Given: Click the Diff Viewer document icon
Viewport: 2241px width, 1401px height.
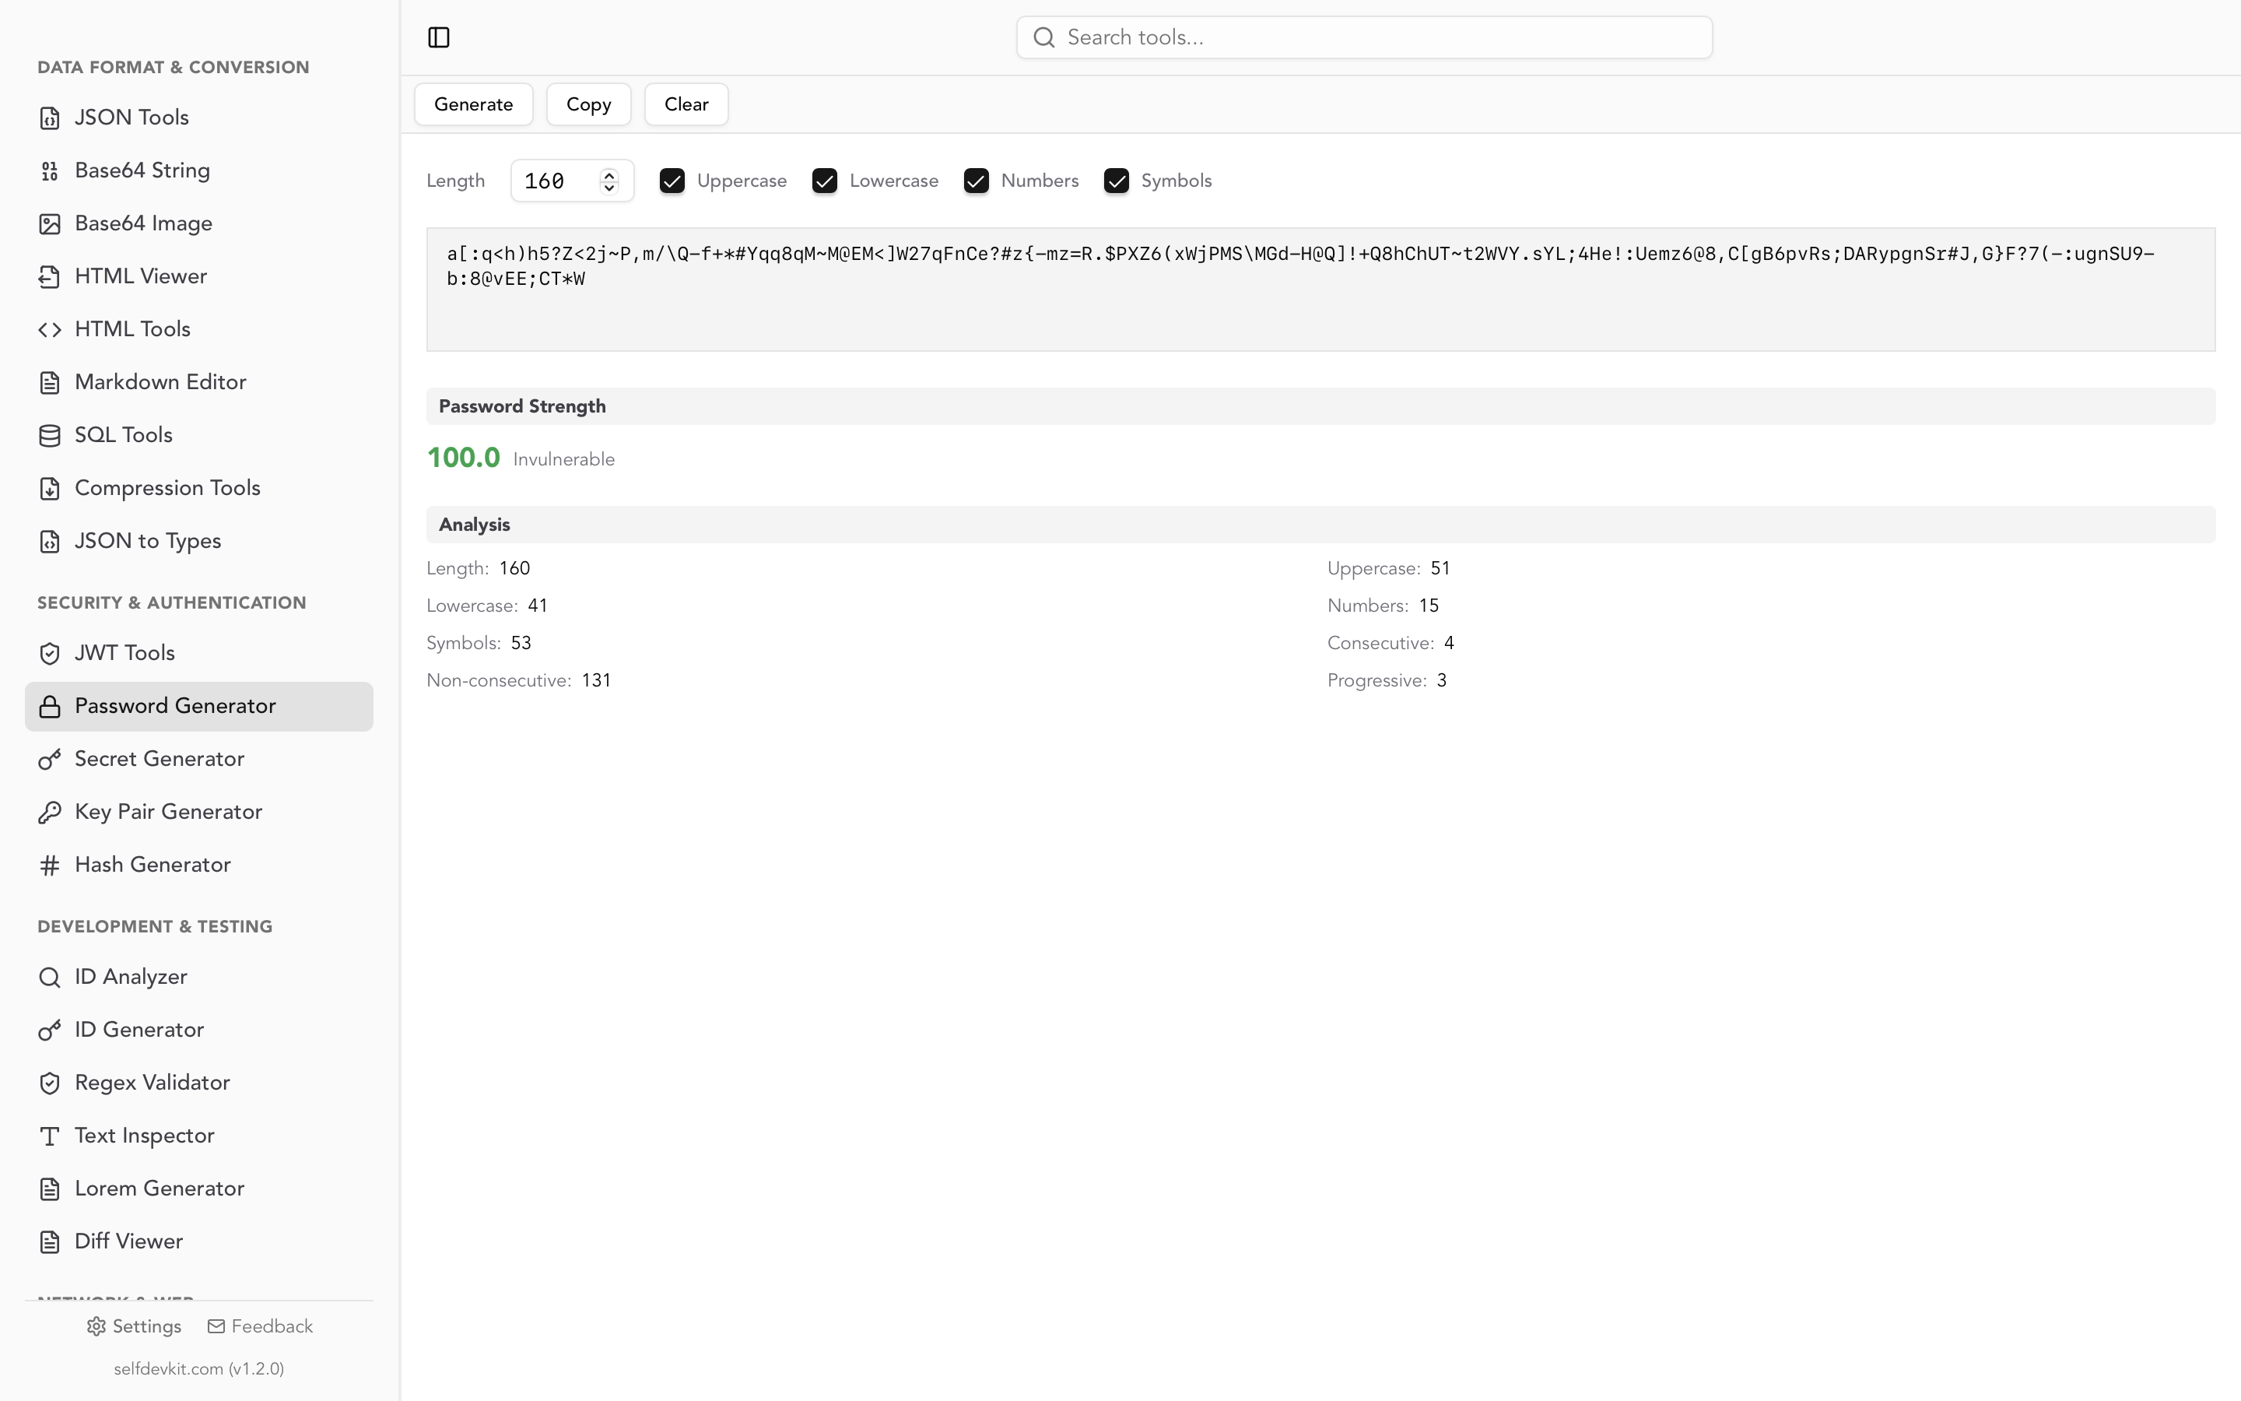Looking at the screenshot, I should coord(50,1241).
